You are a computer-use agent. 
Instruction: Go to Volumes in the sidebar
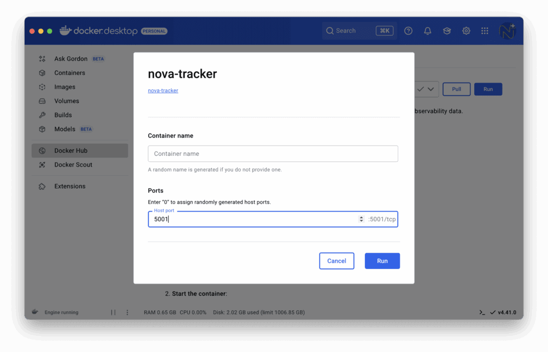(x=80, y=101)
